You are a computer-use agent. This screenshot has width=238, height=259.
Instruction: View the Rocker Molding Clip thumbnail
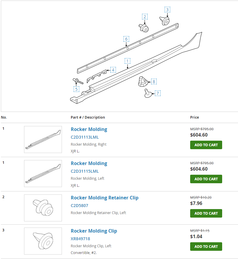pos(43,241)
